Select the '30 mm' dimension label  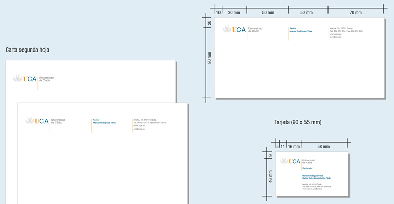click(234, 13)
